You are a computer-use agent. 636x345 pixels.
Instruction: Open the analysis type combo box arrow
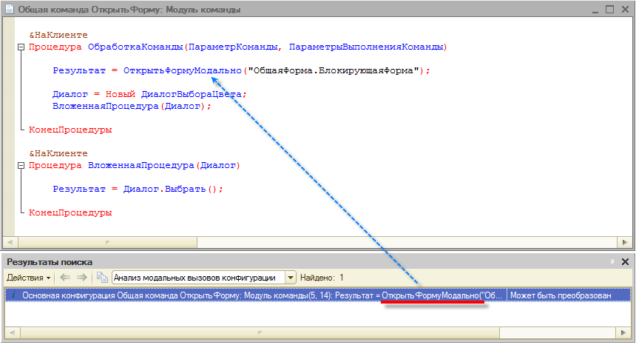291,278
